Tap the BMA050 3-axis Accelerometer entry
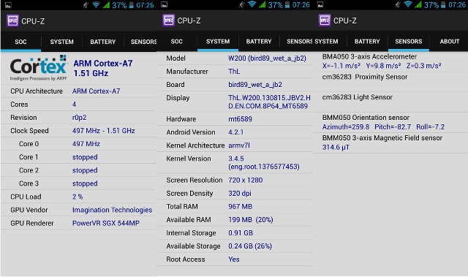This screenshot has height=277, width=468. click(x=390, y=61)
